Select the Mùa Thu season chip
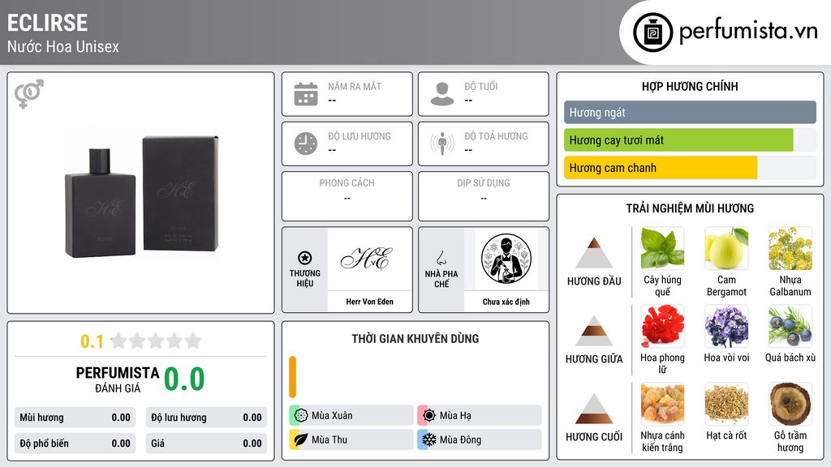Image resolution: width=831 pixels, height=467 pixels. [x=351, y=439]
